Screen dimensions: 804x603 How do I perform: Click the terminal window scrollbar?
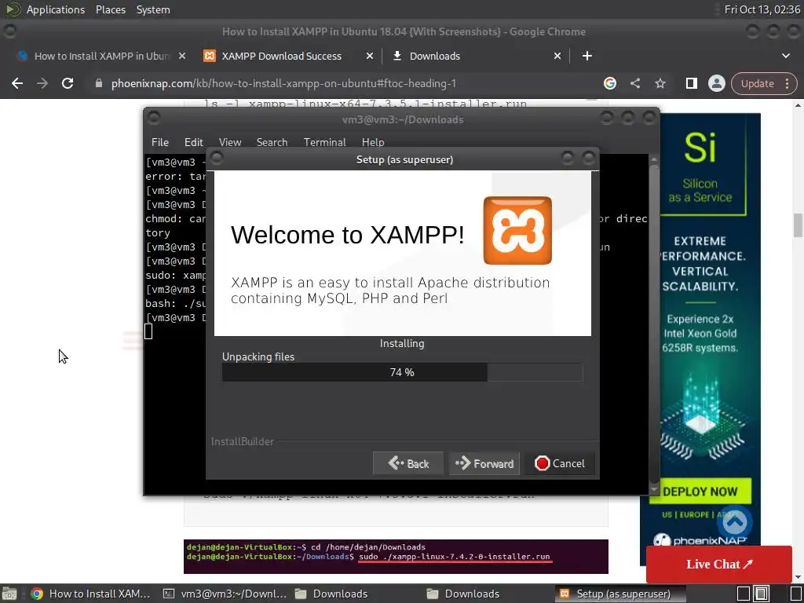(654, 324)
